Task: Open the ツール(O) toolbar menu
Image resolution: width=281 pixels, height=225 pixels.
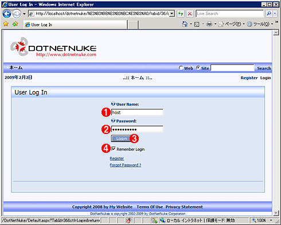Action: pos(260,24)
